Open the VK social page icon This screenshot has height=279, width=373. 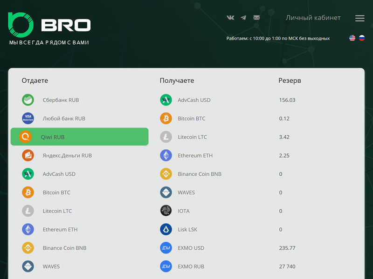coord(230,18)
